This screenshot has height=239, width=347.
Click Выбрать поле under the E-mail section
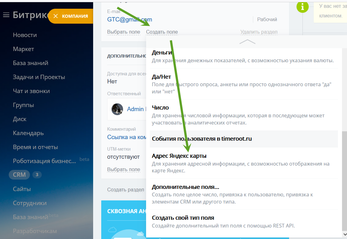(x=123, y=32)
